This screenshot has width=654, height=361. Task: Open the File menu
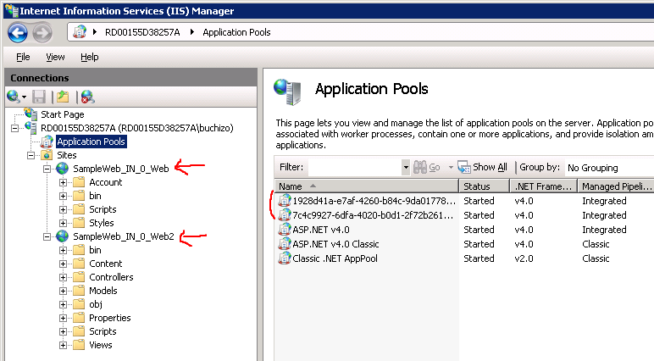point(23,57)
